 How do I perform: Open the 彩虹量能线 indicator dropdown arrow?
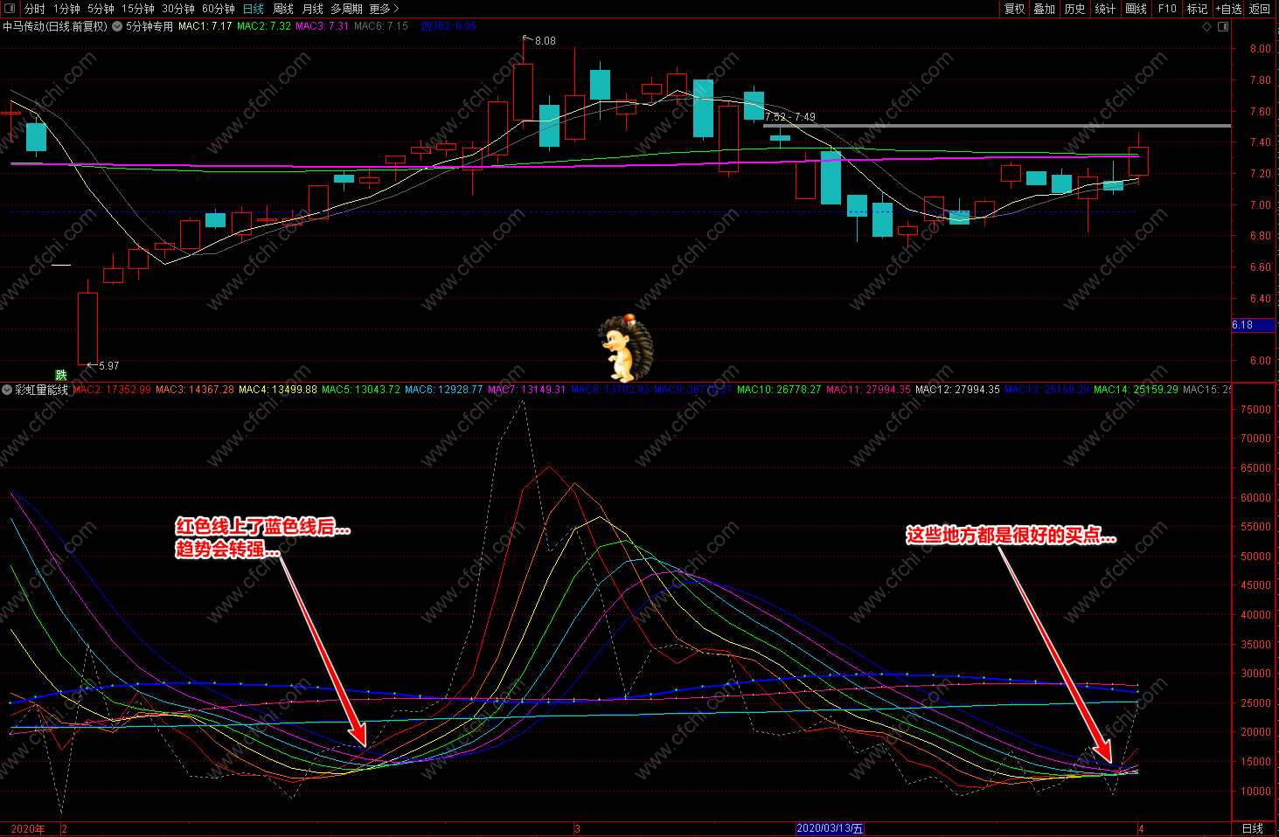[x=7, y=390]
